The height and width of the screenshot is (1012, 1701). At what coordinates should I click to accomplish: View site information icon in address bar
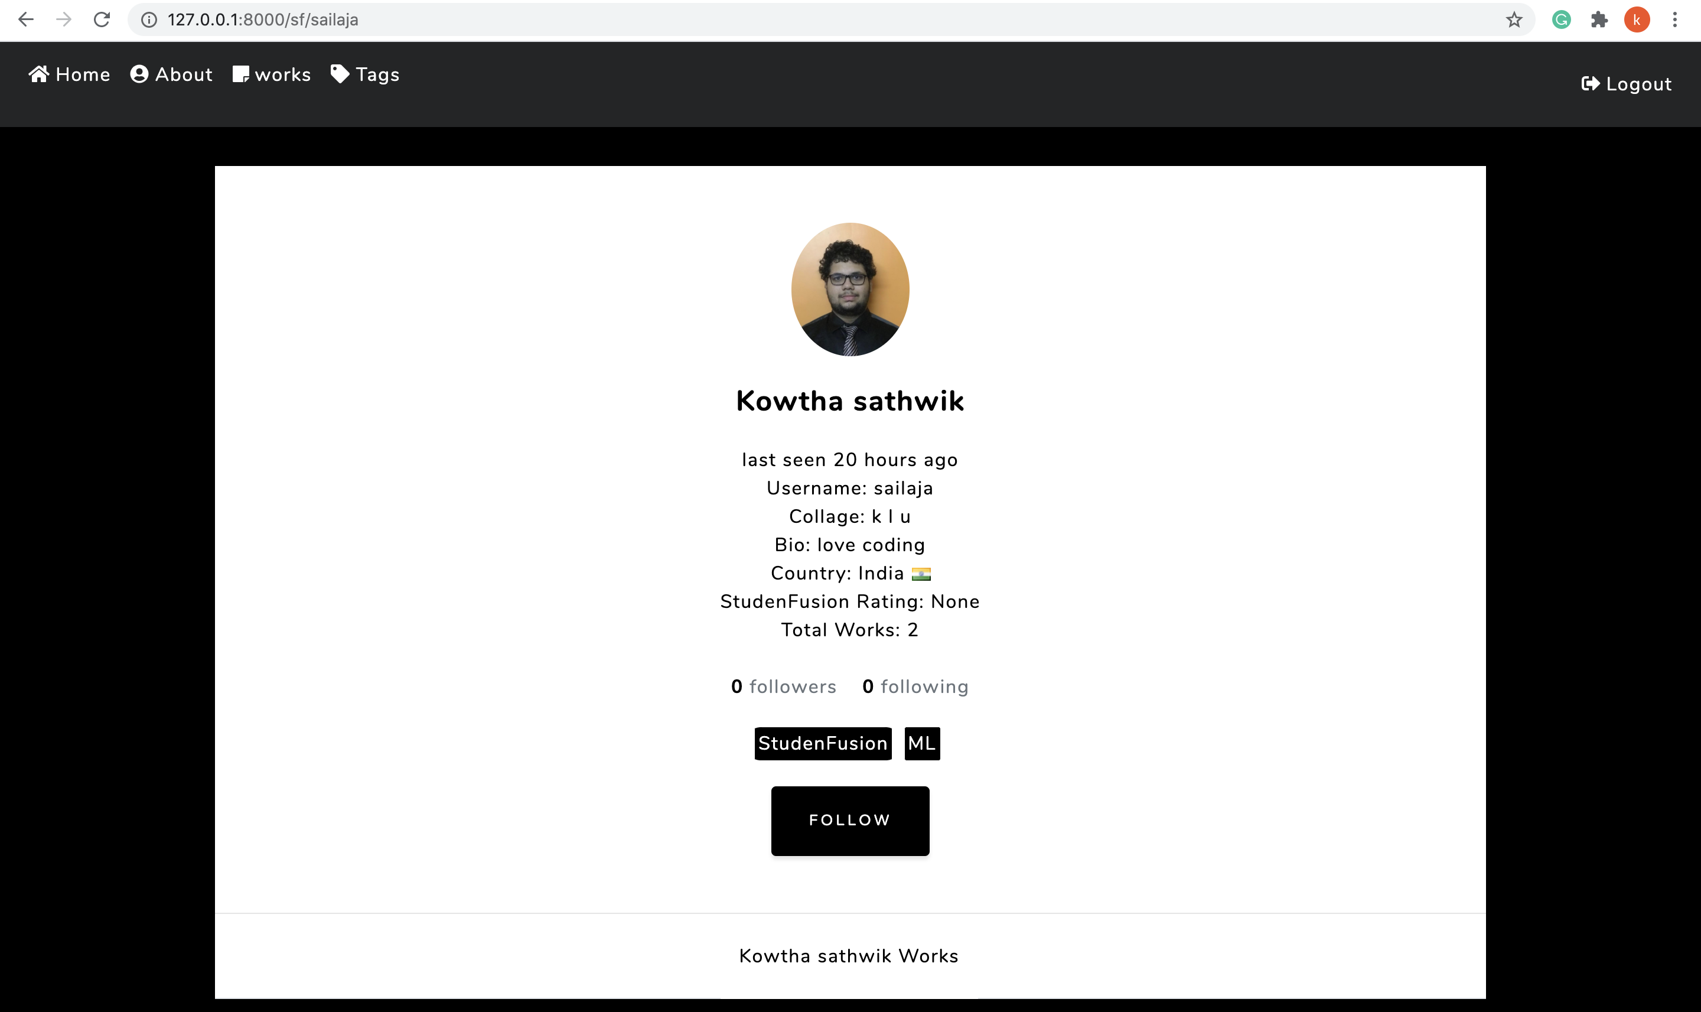tap(149, 19)
